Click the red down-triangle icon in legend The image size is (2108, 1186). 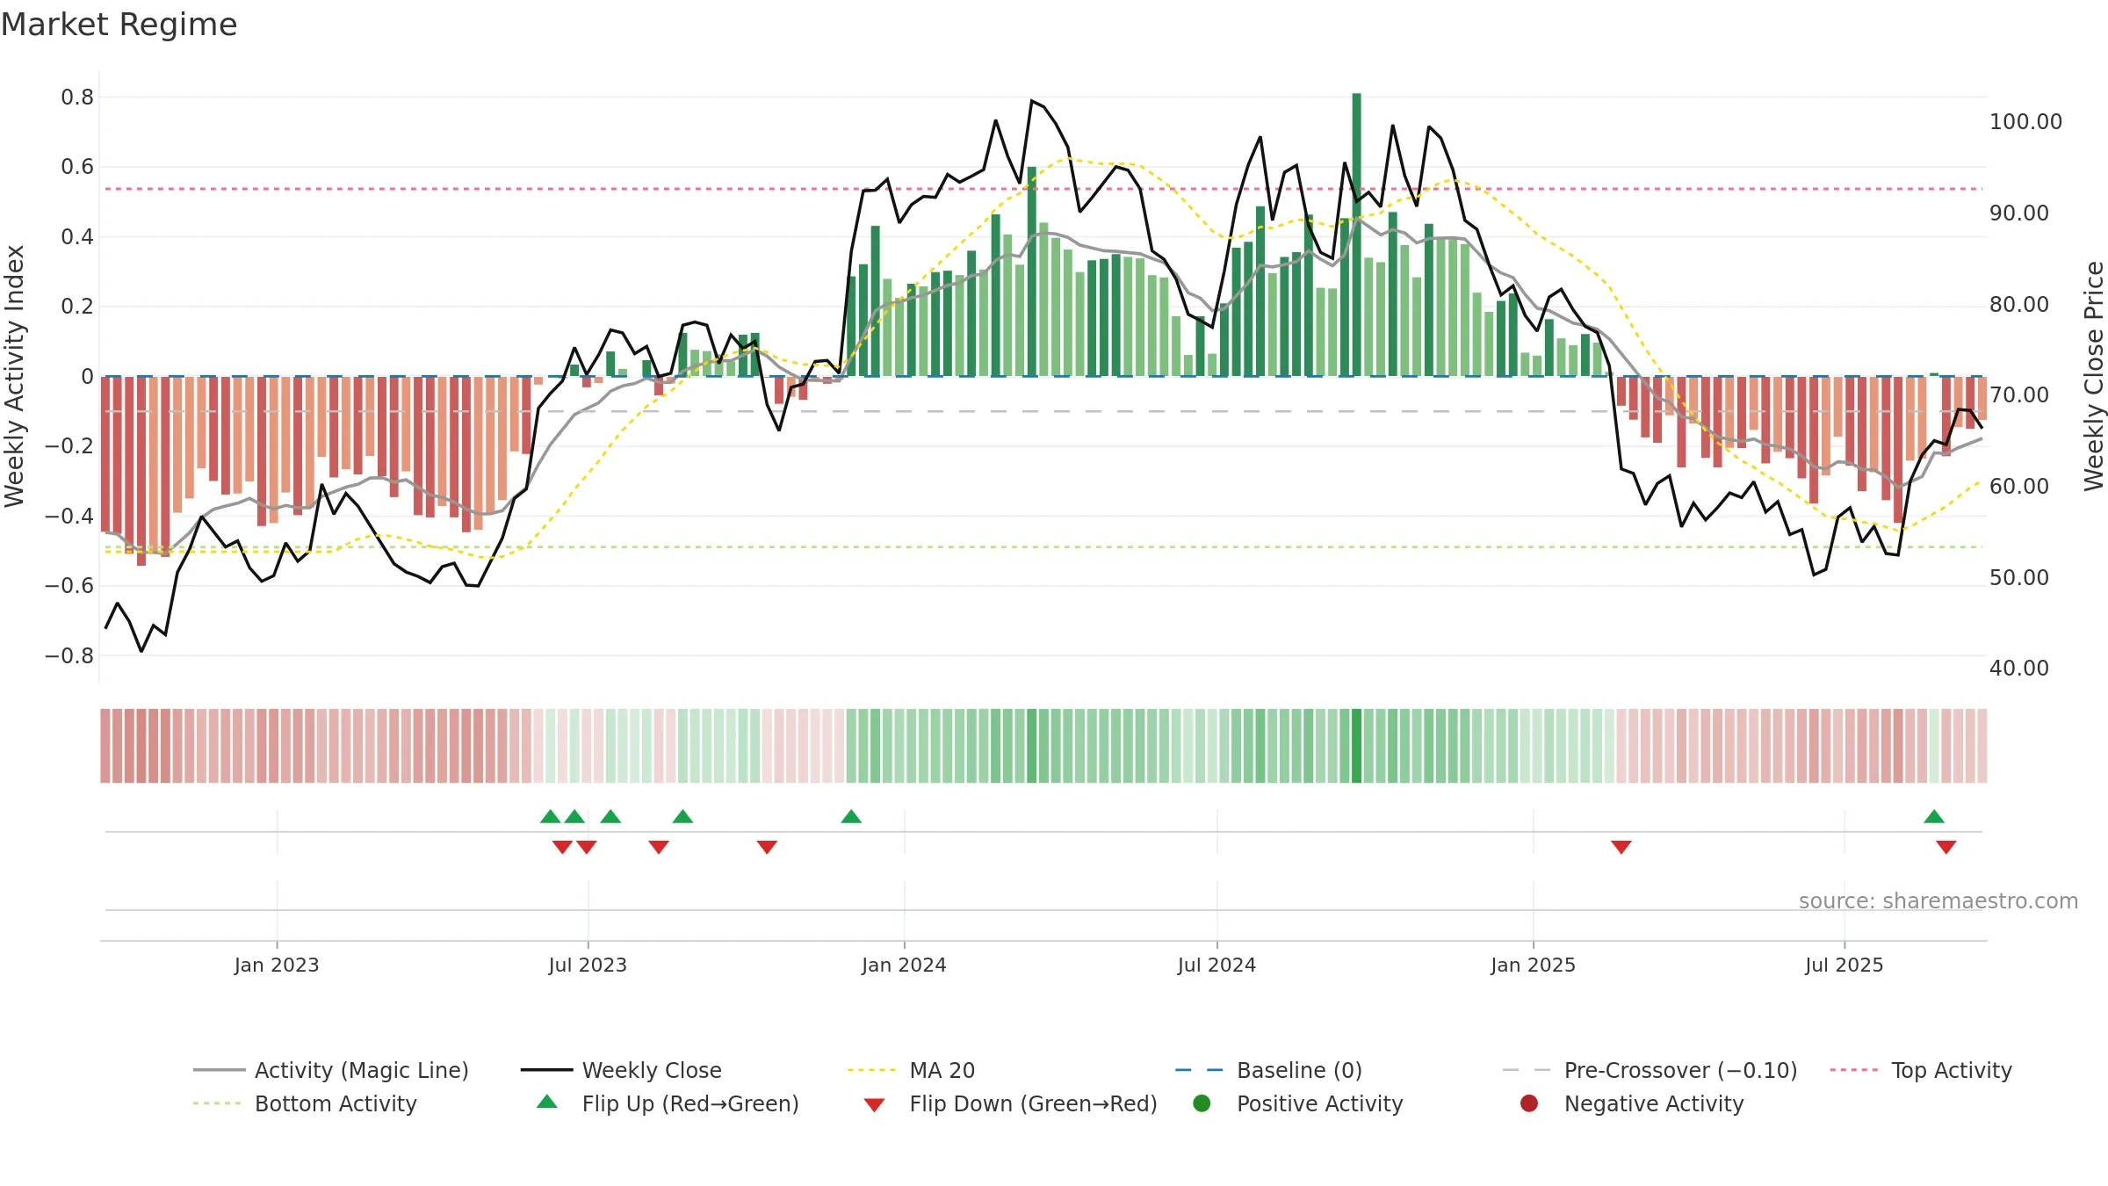pos(874,1105)
